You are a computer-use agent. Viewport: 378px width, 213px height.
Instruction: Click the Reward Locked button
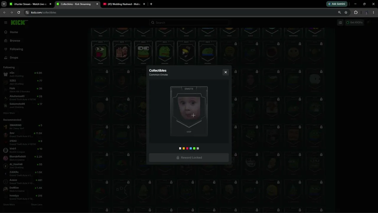point(189,158)
